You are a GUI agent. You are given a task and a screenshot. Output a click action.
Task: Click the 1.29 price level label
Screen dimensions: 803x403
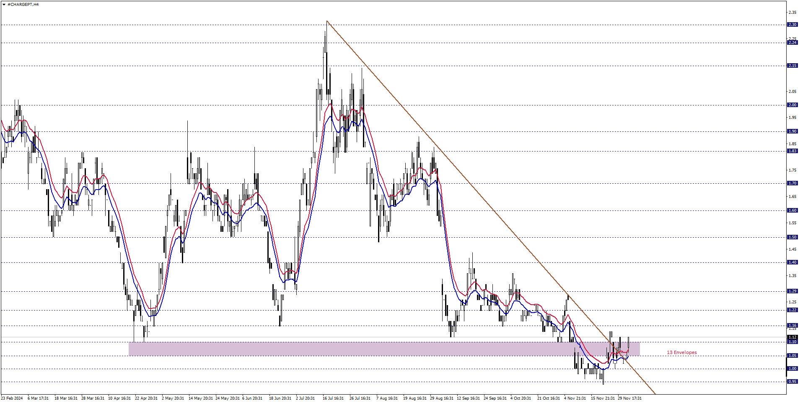(792, 291)
